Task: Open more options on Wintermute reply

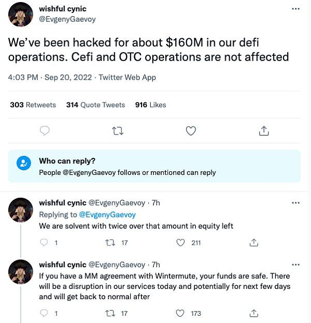Action: click(x=296, y=265)
